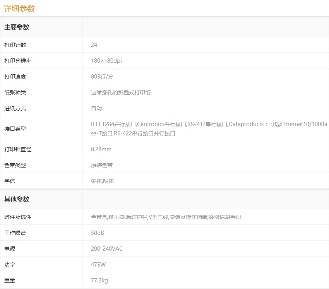Select the 180×180dpi resolution value

point(106,61)
